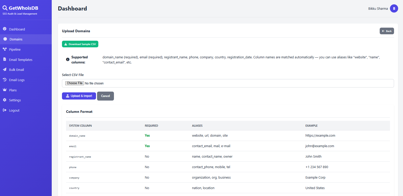Click the Back button
Screen dimensions: 403x196
coord(387,31)
